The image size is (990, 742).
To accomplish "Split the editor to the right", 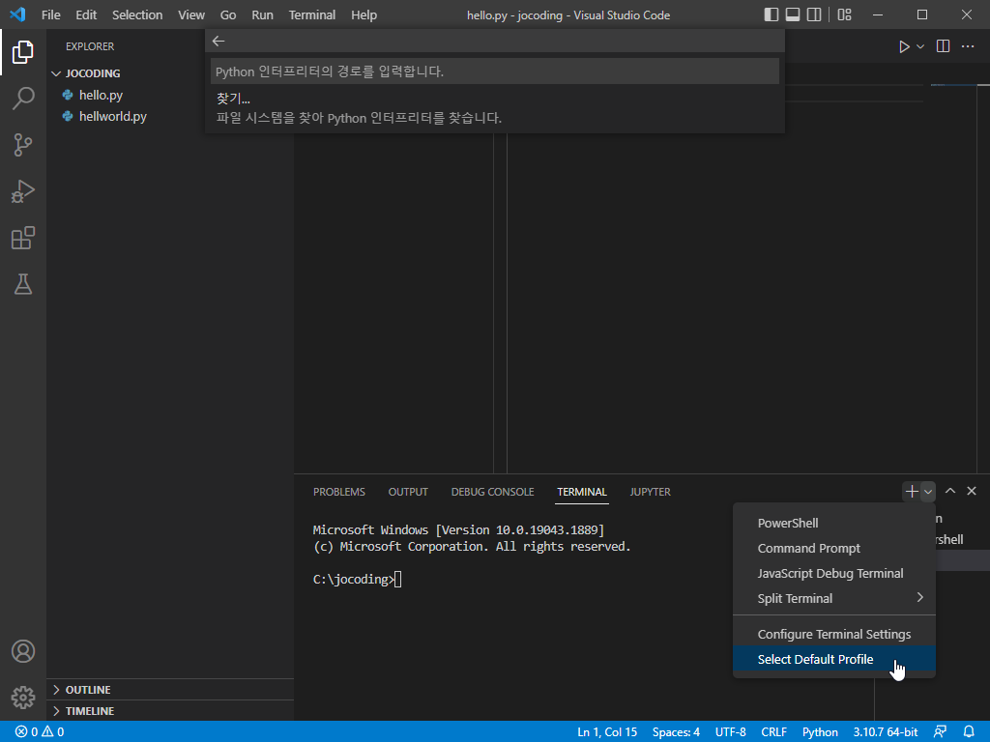I will [943, 46].
